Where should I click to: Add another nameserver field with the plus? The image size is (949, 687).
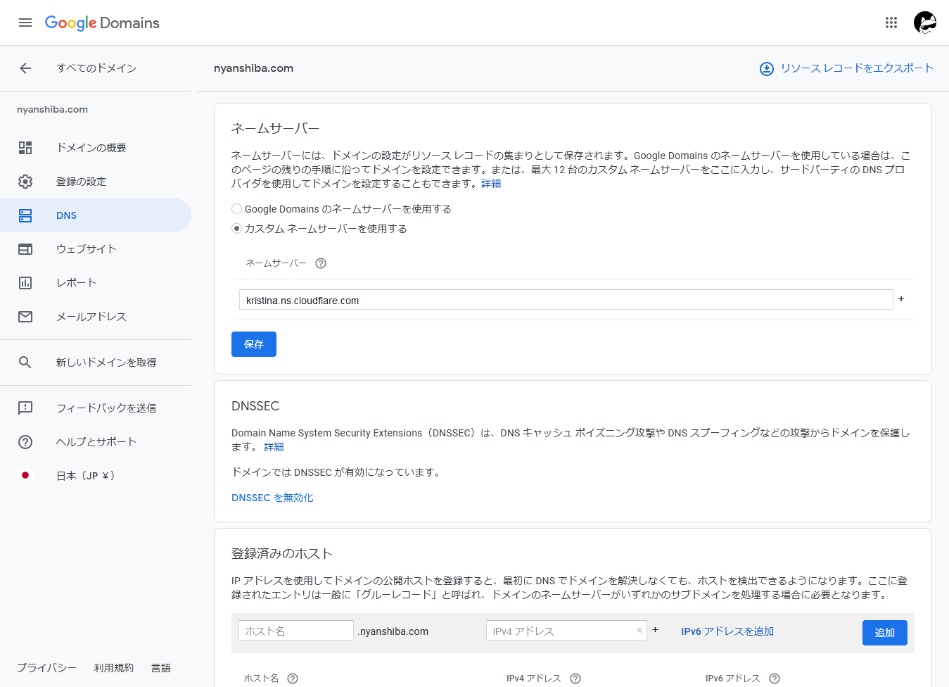click(x=901, y=299)
